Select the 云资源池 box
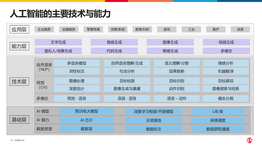 pos(154,120)
